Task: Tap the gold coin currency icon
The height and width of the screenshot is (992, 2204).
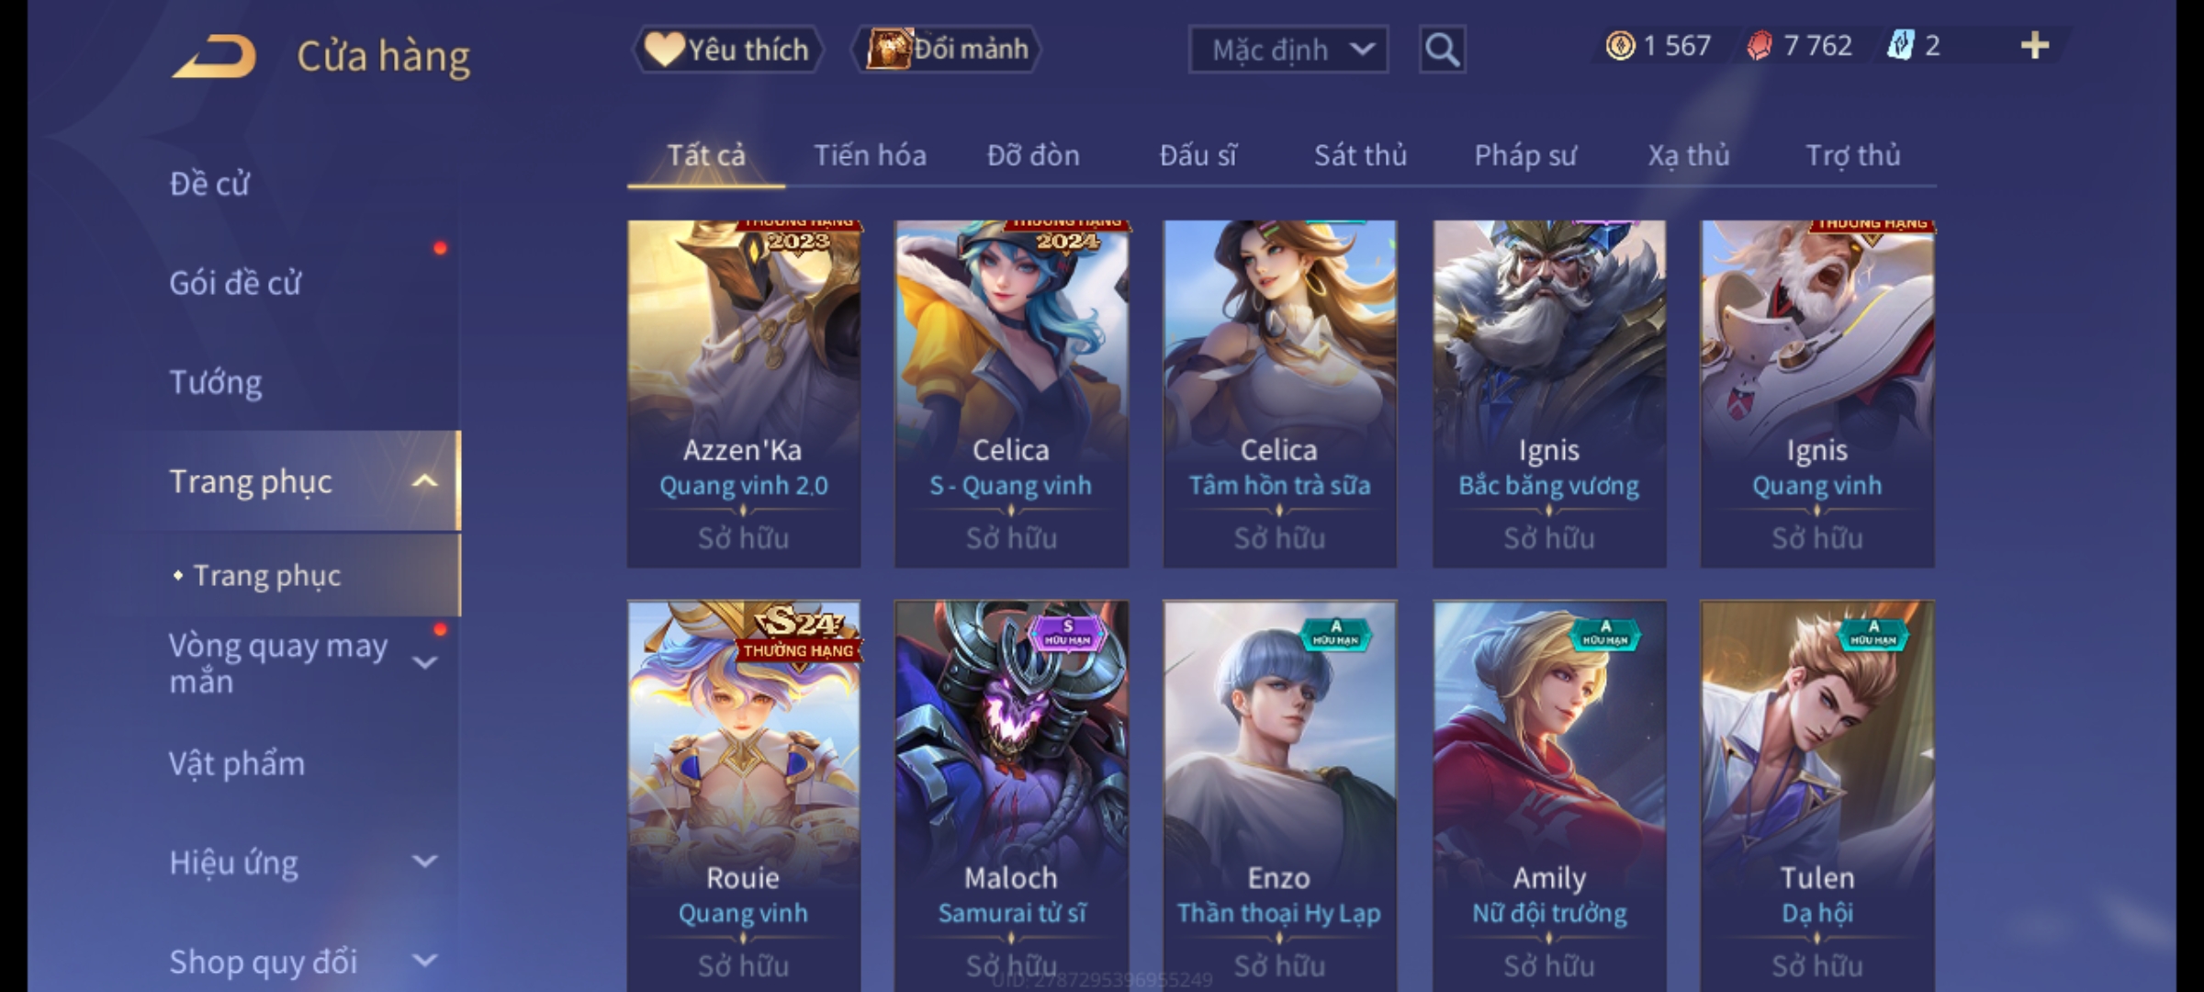Action: tap(1620, 46)
